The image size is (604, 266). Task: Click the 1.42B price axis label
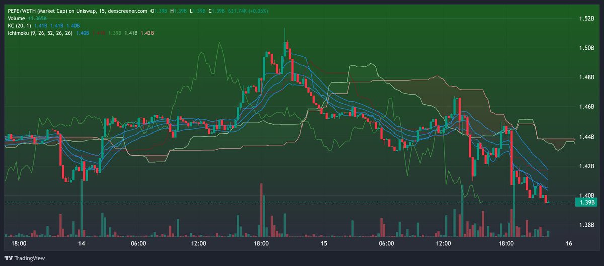[586, 166]
